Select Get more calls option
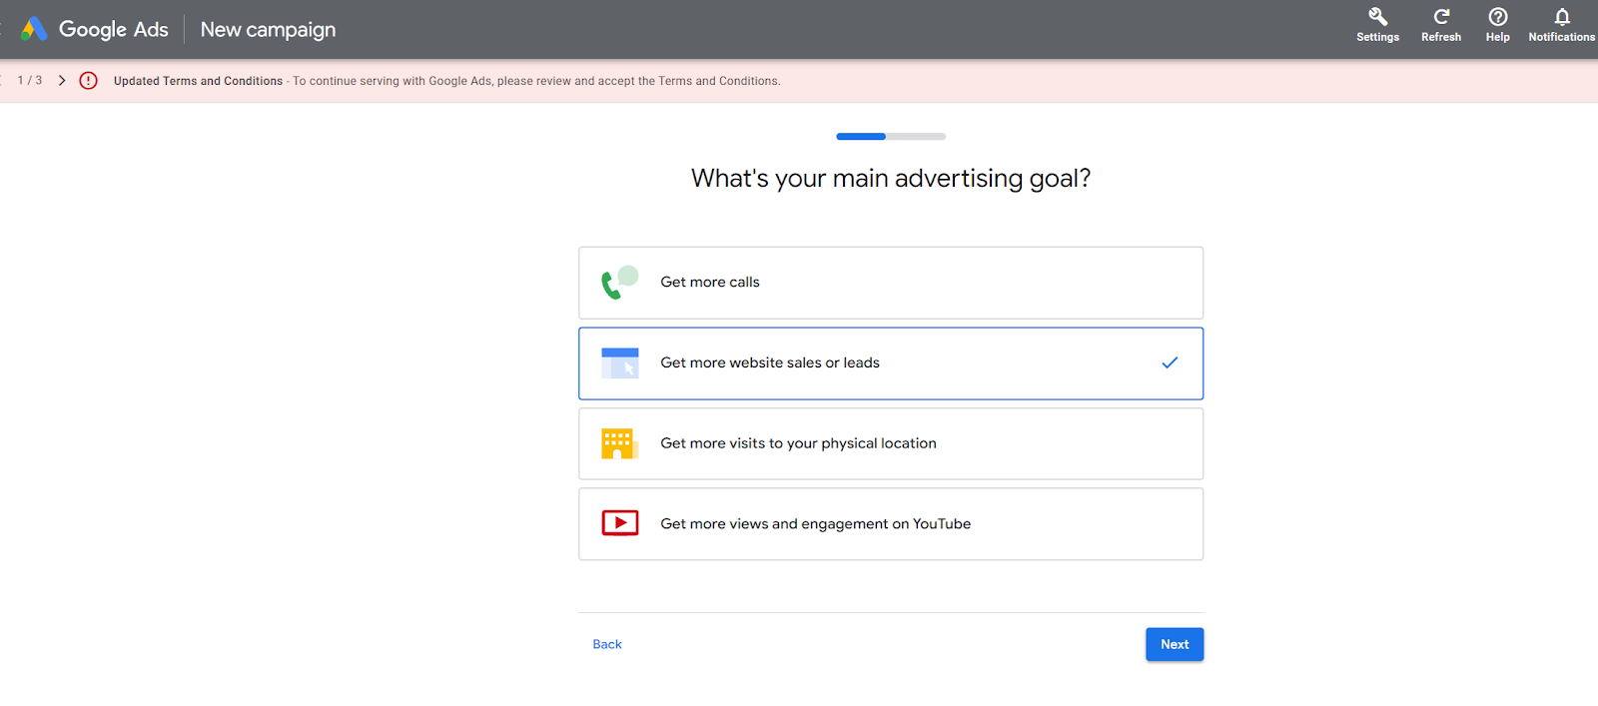 click(x=890, y=283)
